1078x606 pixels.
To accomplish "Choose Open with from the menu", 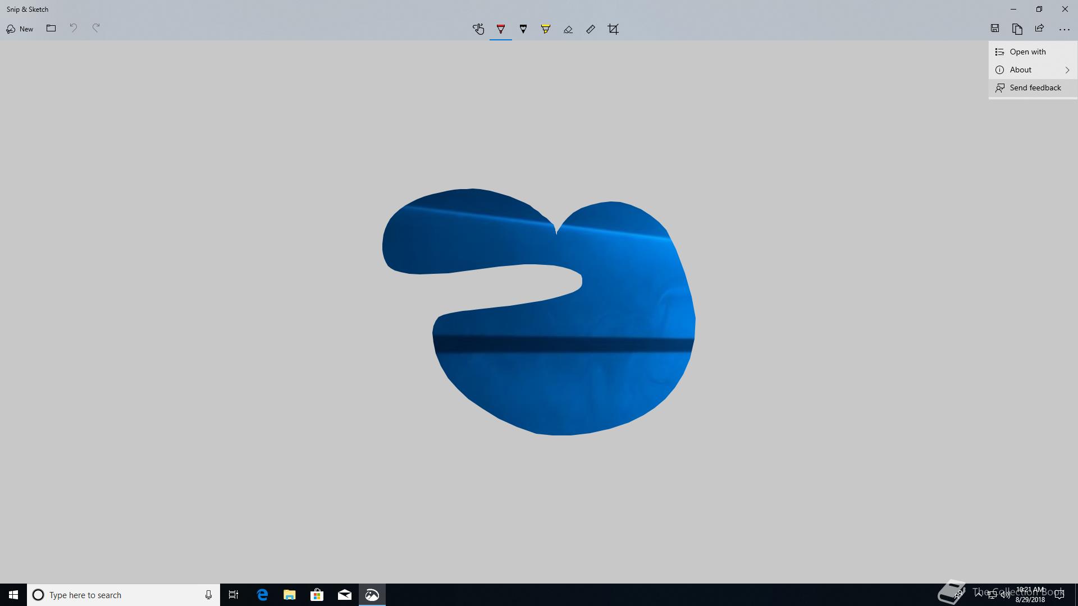I will [x=1033, y=52].
